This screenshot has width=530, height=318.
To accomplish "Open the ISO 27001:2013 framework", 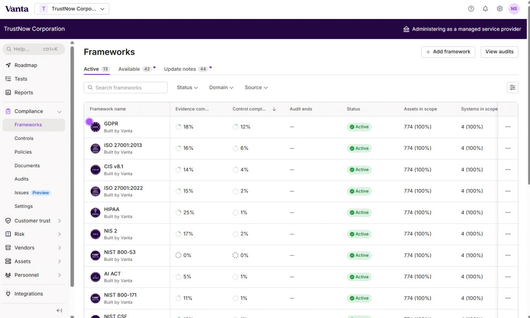I will coord(123,145).
